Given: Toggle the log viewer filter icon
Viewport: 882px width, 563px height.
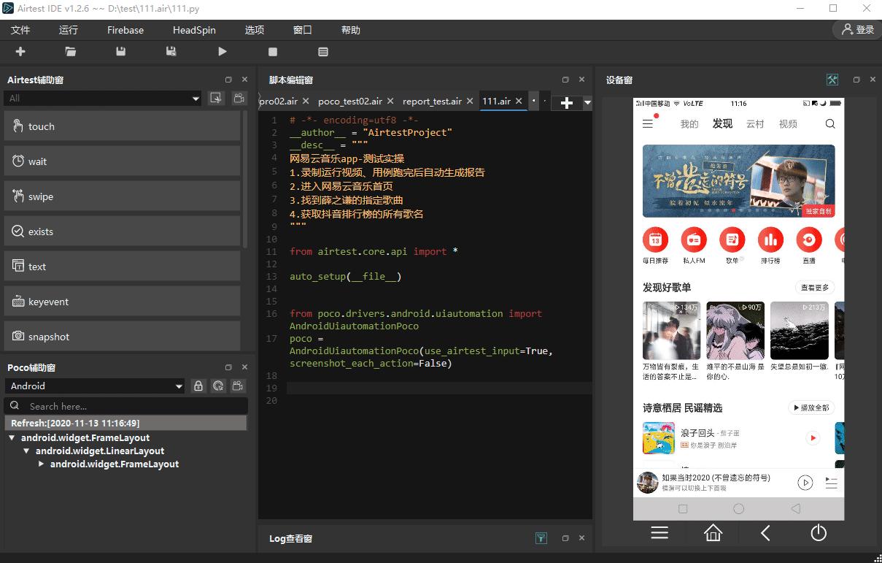Looking at the screenshot, I should click(x=541, y=538).
